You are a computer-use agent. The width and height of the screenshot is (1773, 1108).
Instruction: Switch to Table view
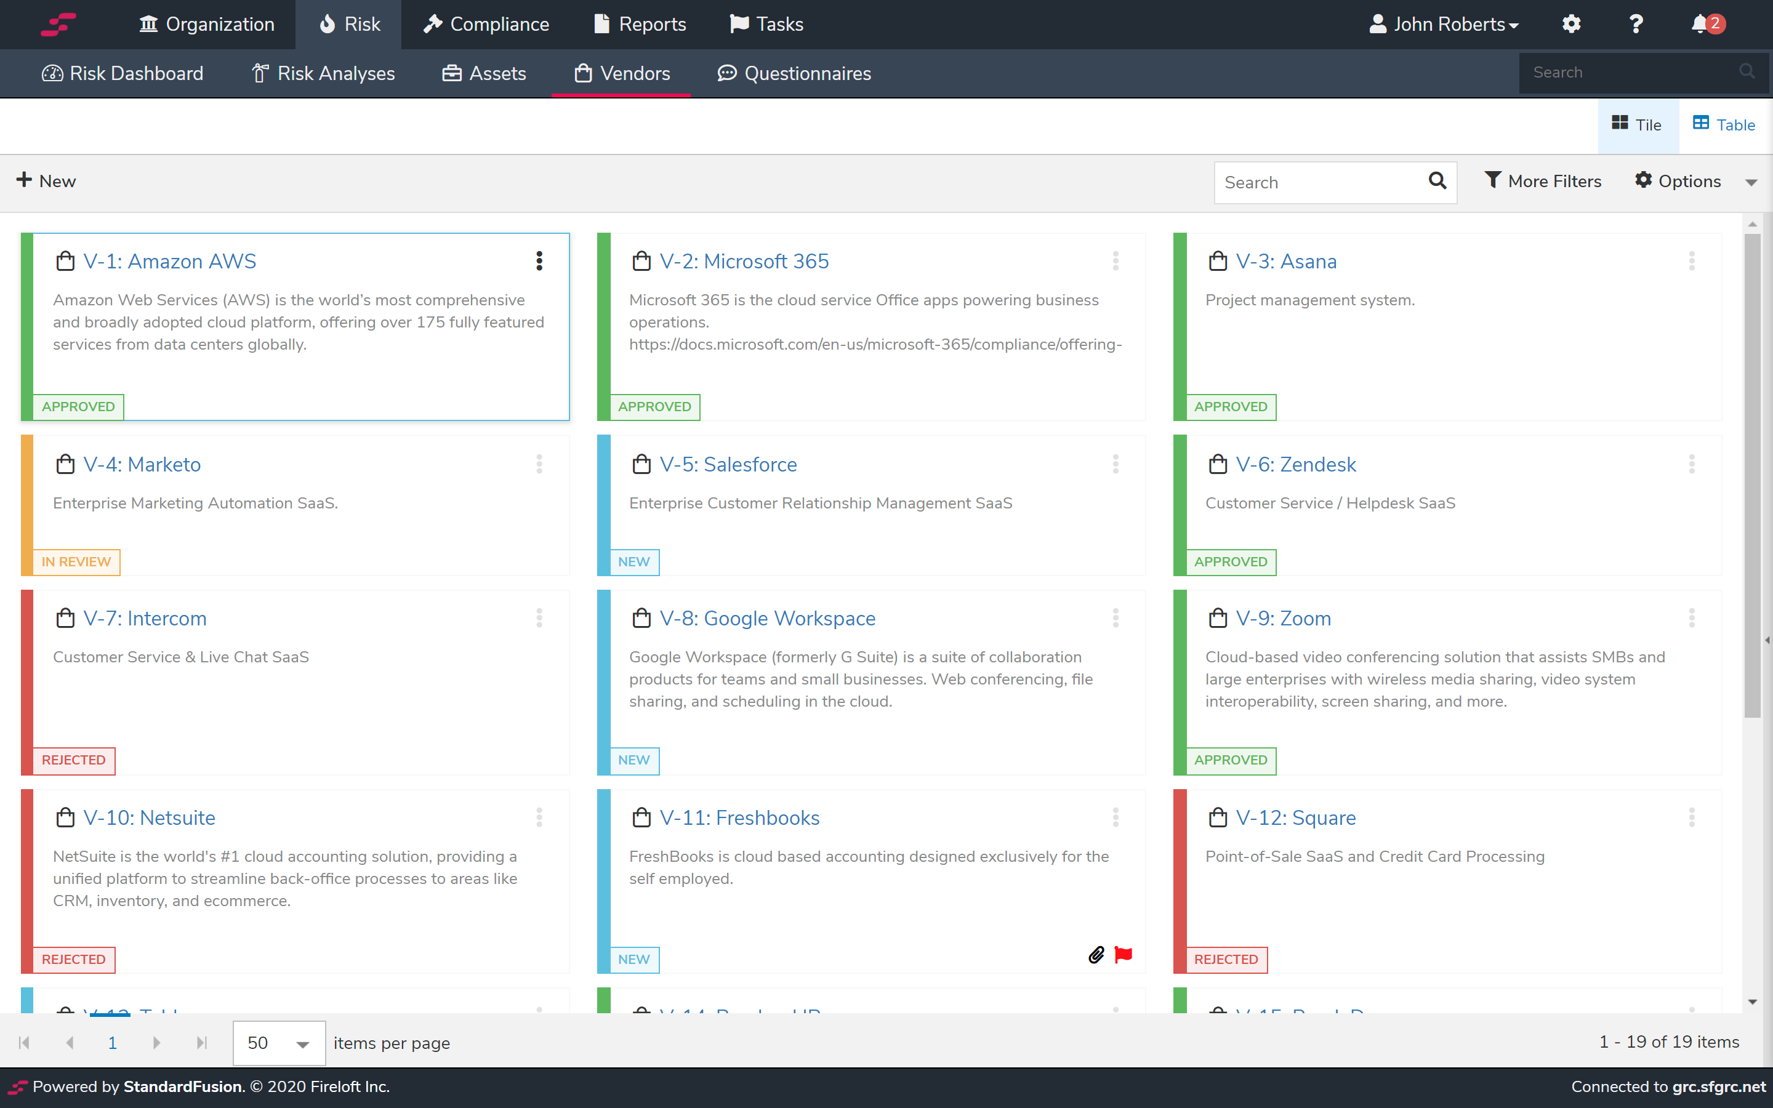click(x=1724, y=124)
